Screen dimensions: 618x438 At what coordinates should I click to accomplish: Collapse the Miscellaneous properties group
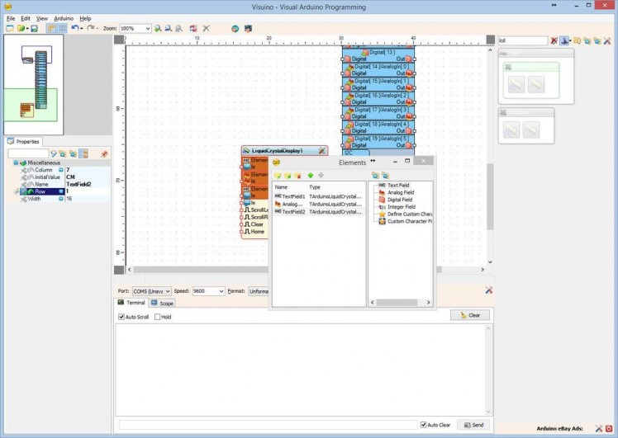tap(15, 162)
